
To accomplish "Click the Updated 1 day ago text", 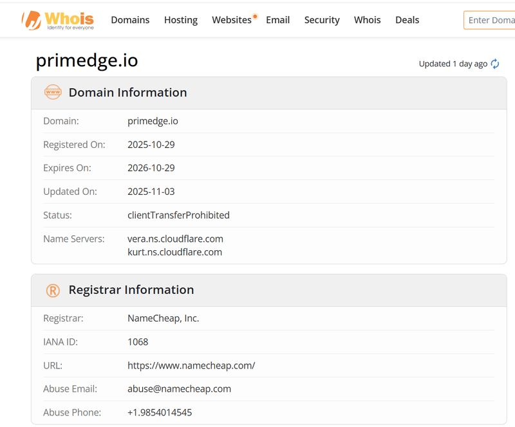I will point(453,64).
